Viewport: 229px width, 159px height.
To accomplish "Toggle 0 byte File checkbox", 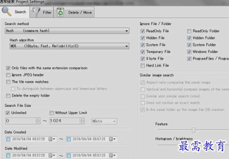I will click(143, 59).
